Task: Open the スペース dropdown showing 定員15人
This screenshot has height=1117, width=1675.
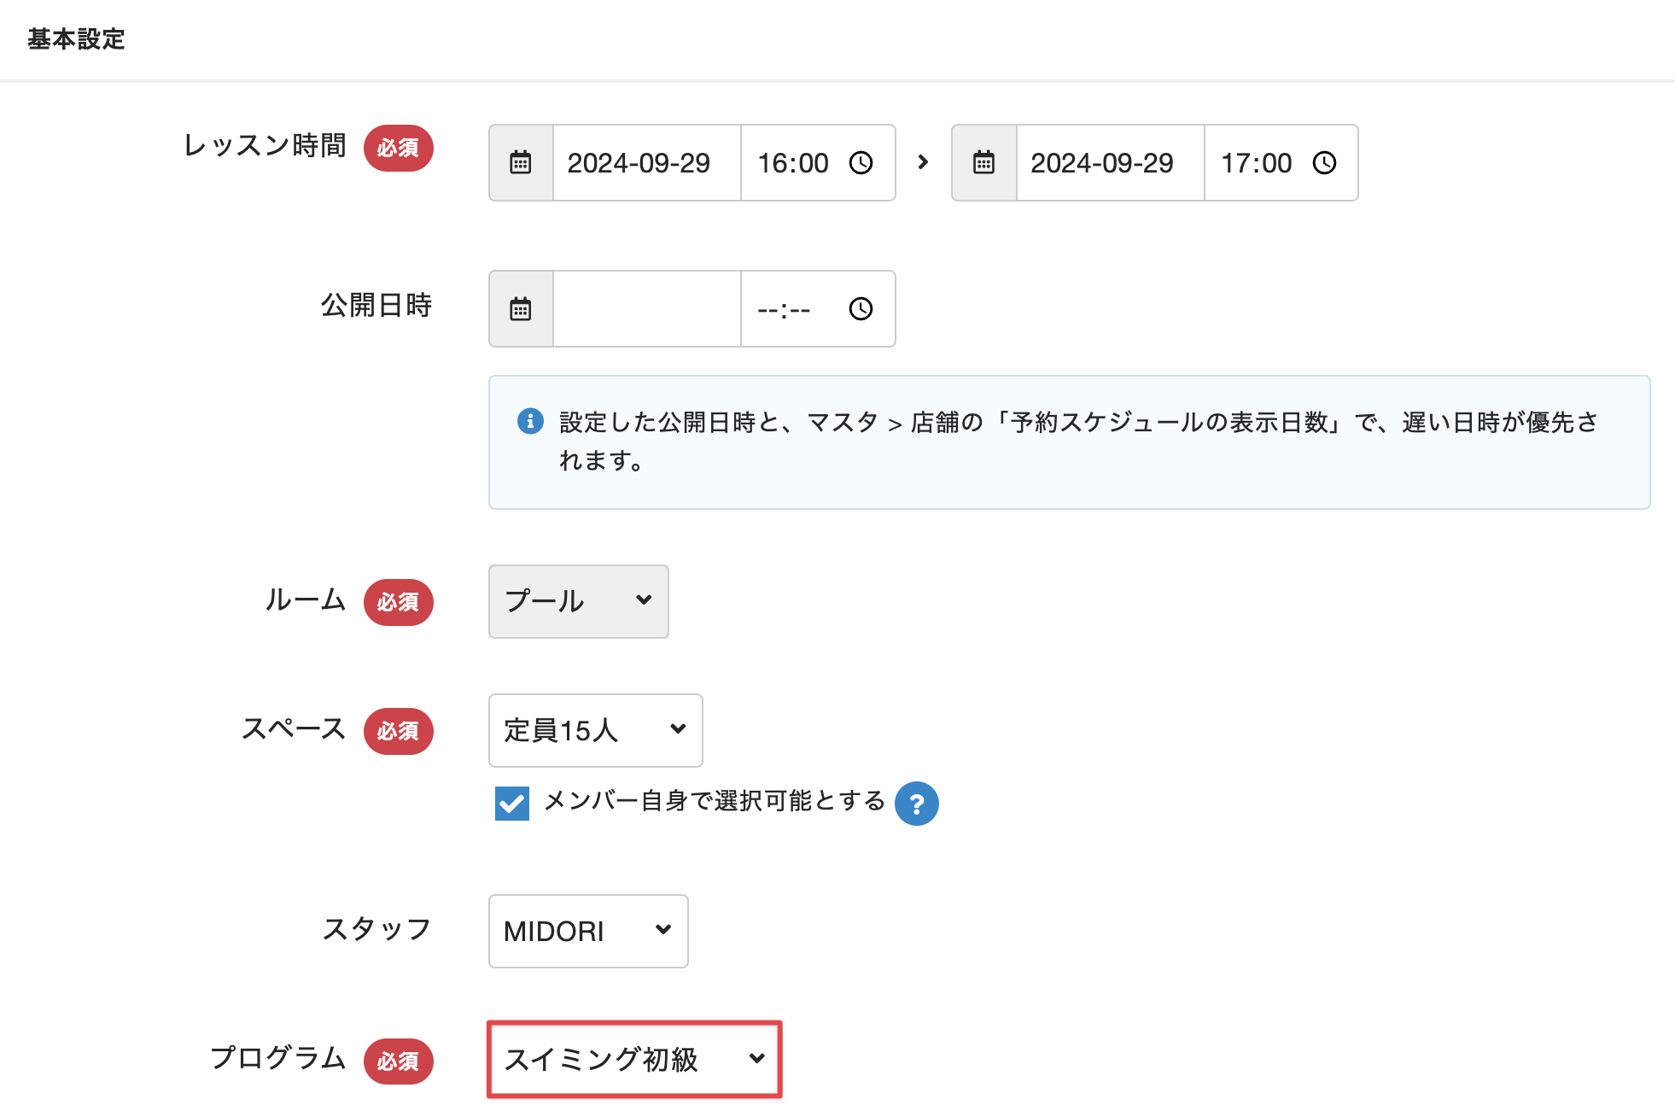Action: coord(595,730)
